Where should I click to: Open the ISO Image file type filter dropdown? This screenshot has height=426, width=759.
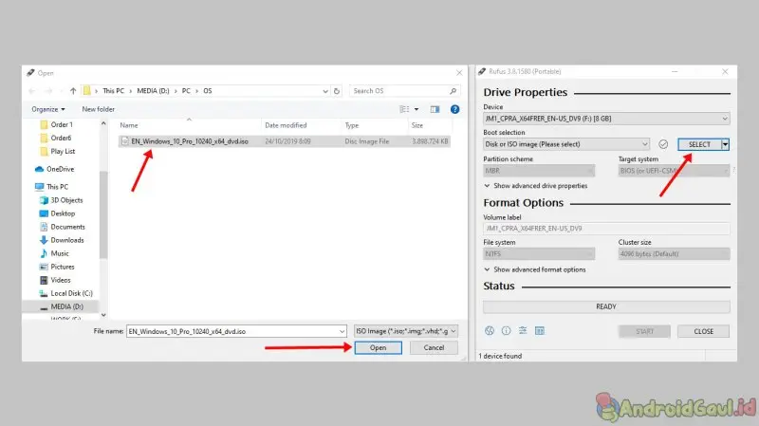[406, 331]
